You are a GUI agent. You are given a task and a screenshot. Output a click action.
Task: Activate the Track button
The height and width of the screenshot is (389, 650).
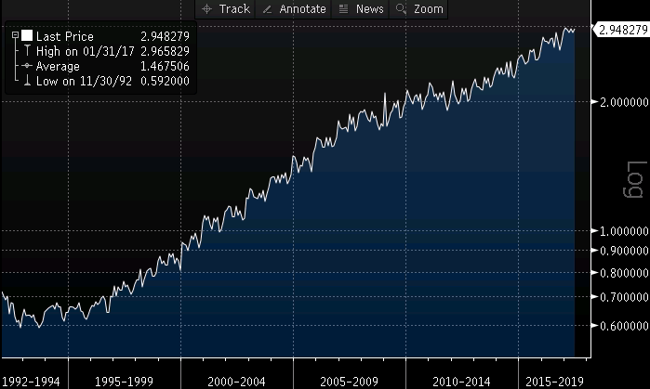pyautogui.click(x=225, y=8)
